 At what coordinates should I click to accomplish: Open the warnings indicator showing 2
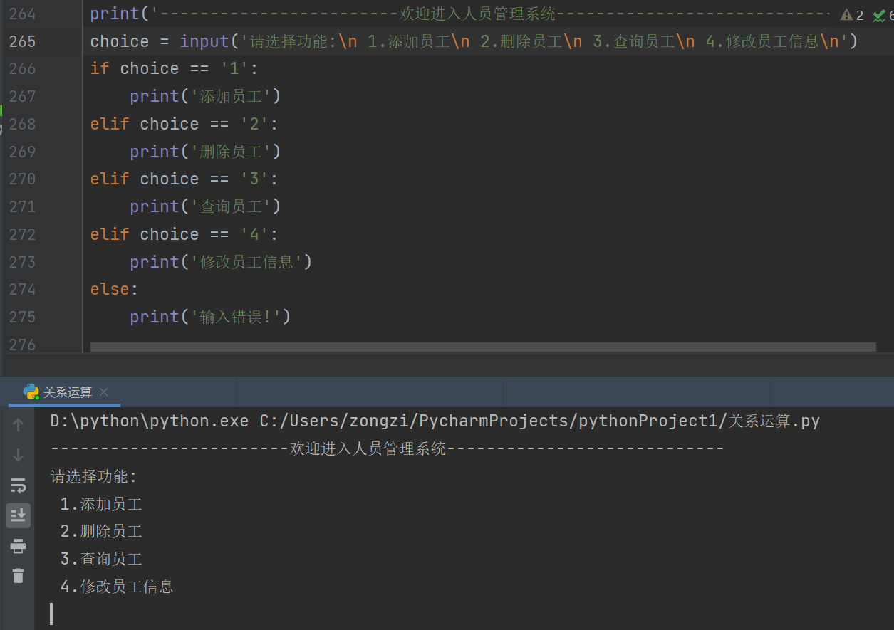851,15
